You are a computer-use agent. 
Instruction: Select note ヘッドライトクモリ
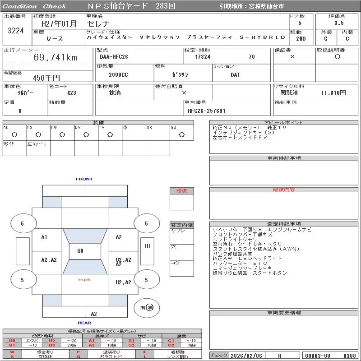(235, 239)
